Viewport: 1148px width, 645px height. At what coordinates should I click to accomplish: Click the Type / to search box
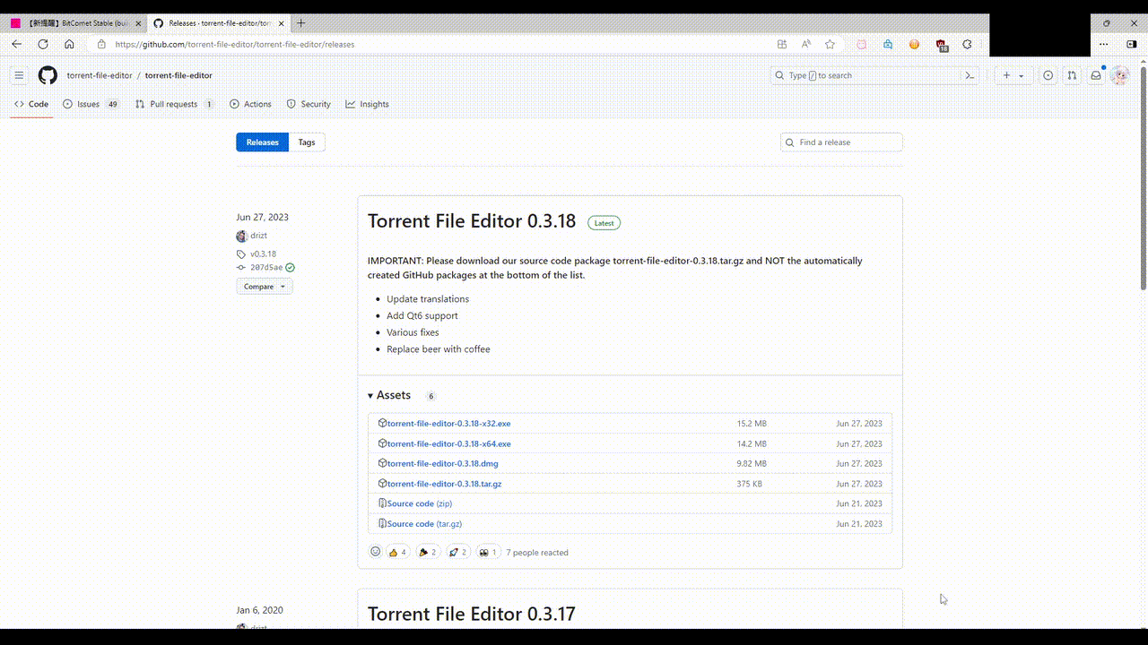865,75
